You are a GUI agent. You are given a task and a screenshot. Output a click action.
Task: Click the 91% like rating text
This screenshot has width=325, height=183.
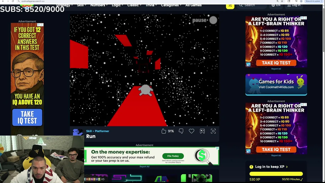point(171,131)
